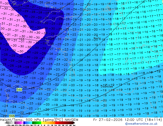Click the 544 height contour label
Viewport: 163px width, 126px height.
22,39
